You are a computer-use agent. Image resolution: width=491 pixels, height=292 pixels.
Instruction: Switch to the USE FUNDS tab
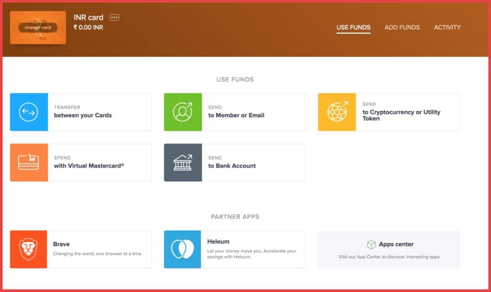pyautogui.click(x=353, y=27)
